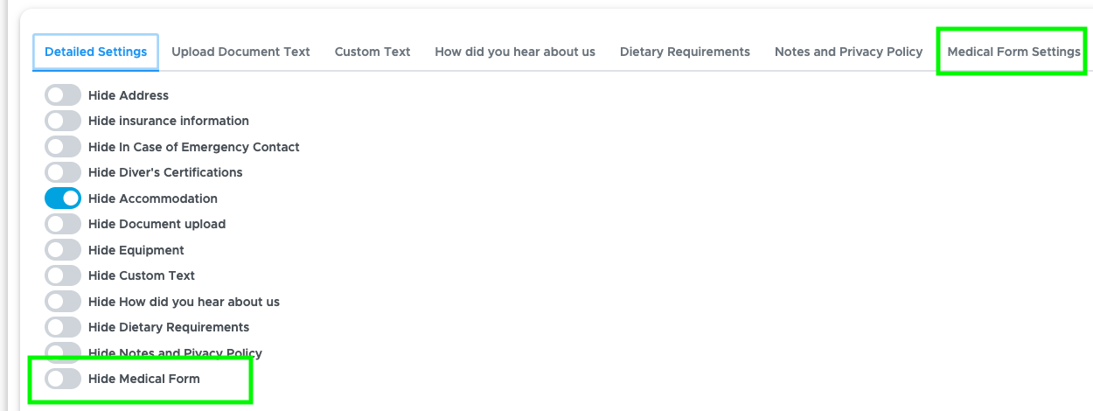This screenshot has width=1093, height=411.
Task: Toggle the Hide Medical Form switch
Action: 63,379
